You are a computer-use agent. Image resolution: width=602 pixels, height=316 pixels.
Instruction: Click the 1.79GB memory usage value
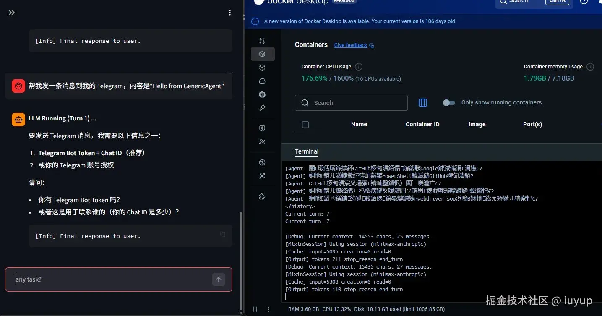[x=535, y=78]
